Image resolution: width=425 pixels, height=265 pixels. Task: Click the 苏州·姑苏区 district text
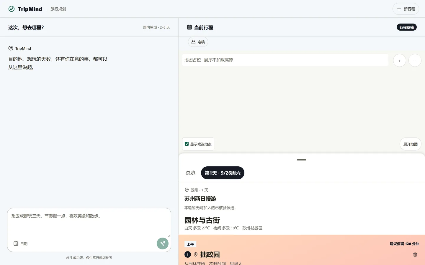tap(252, 228)
